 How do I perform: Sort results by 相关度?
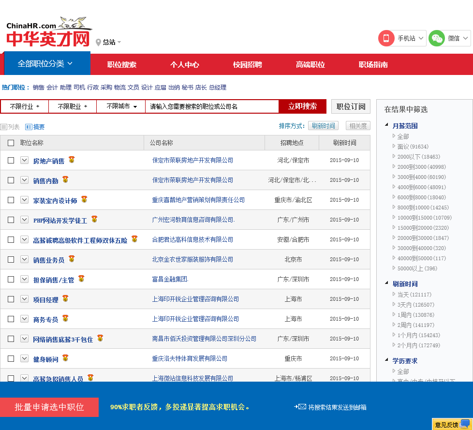tap(358, 126)
